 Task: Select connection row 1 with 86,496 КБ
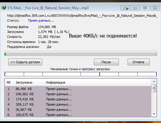pyautogui.click(x=78, y=89)
